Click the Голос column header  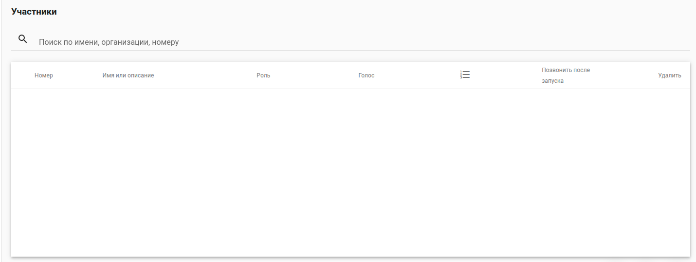366,75
